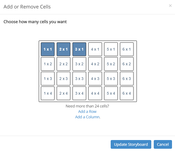Pick the 1 x 4 cell layout
The height and width of the screenshot is (152, 175).
tap(48, 94)
